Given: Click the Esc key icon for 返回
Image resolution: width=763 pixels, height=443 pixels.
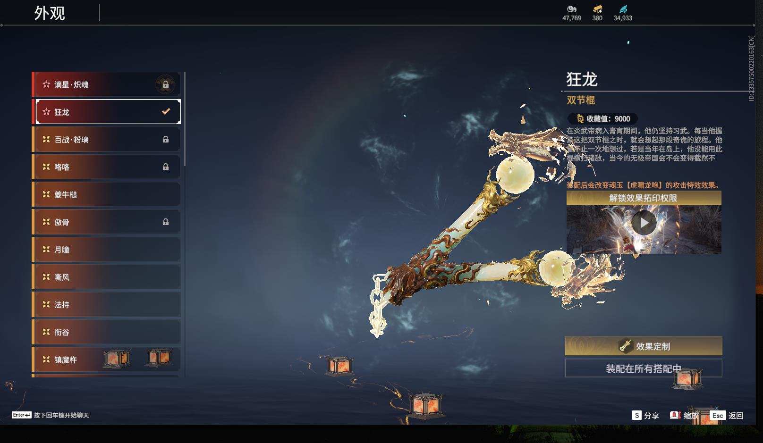Looking at the screenshot, I should coord(718,415).
